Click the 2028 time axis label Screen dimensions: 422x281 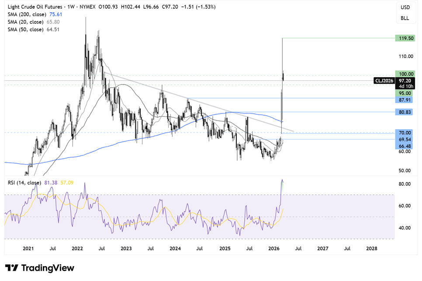click(372, 248)
